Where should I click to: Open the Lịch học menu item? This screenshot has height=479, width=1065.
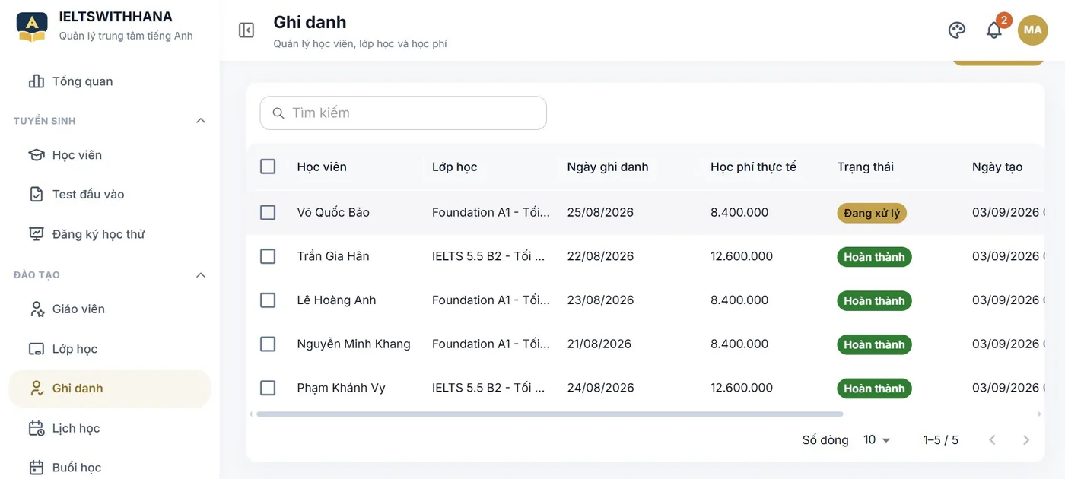[110, 428]
